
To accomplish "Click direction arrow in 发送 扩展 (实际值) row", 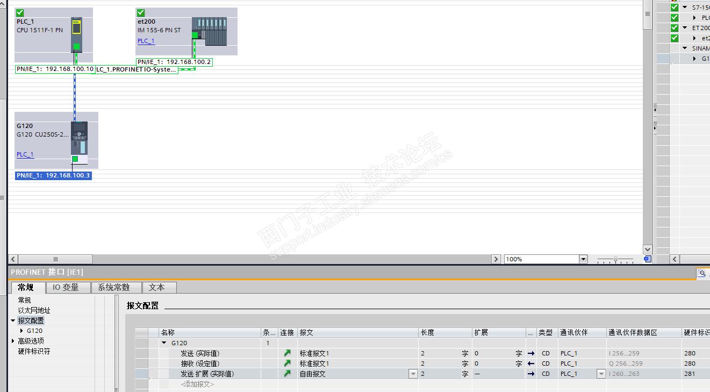I will [531, 374].
